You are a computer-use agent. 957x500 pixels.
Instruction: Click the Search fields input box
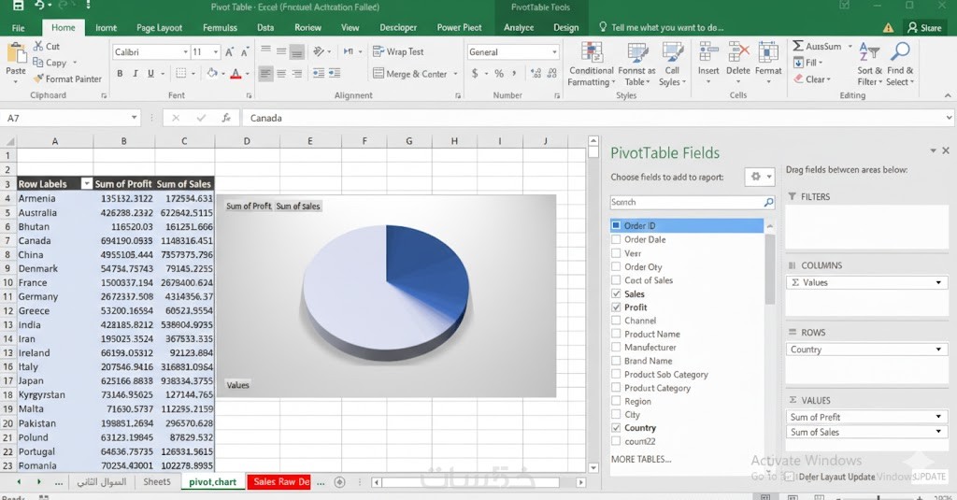(693, 202)
